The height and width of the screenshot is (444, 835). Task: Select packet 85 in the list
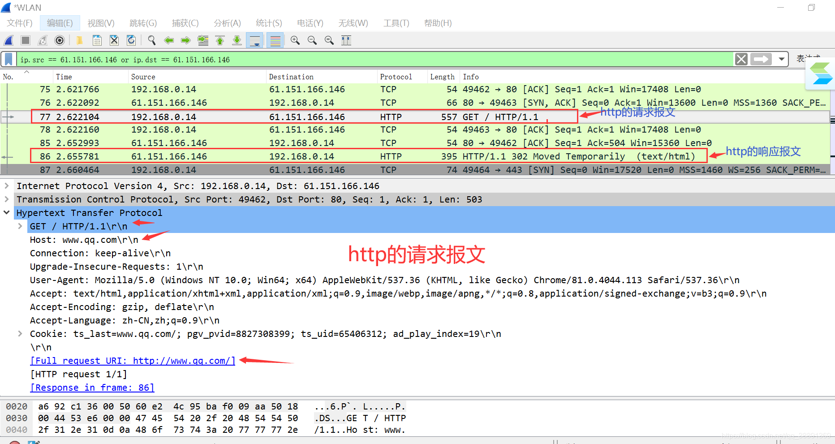pyautogui.click(x=415, y=143)
